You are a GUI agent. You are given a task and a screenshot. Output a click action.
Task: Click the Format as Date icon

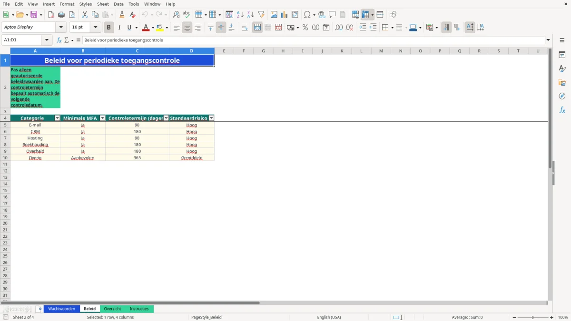pyautogui.click(x=326, y=28)
